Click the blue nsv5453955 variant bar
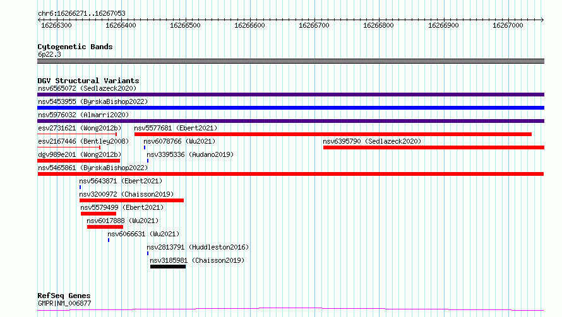The height and width of the screenshot is (317, 562). 290,108
